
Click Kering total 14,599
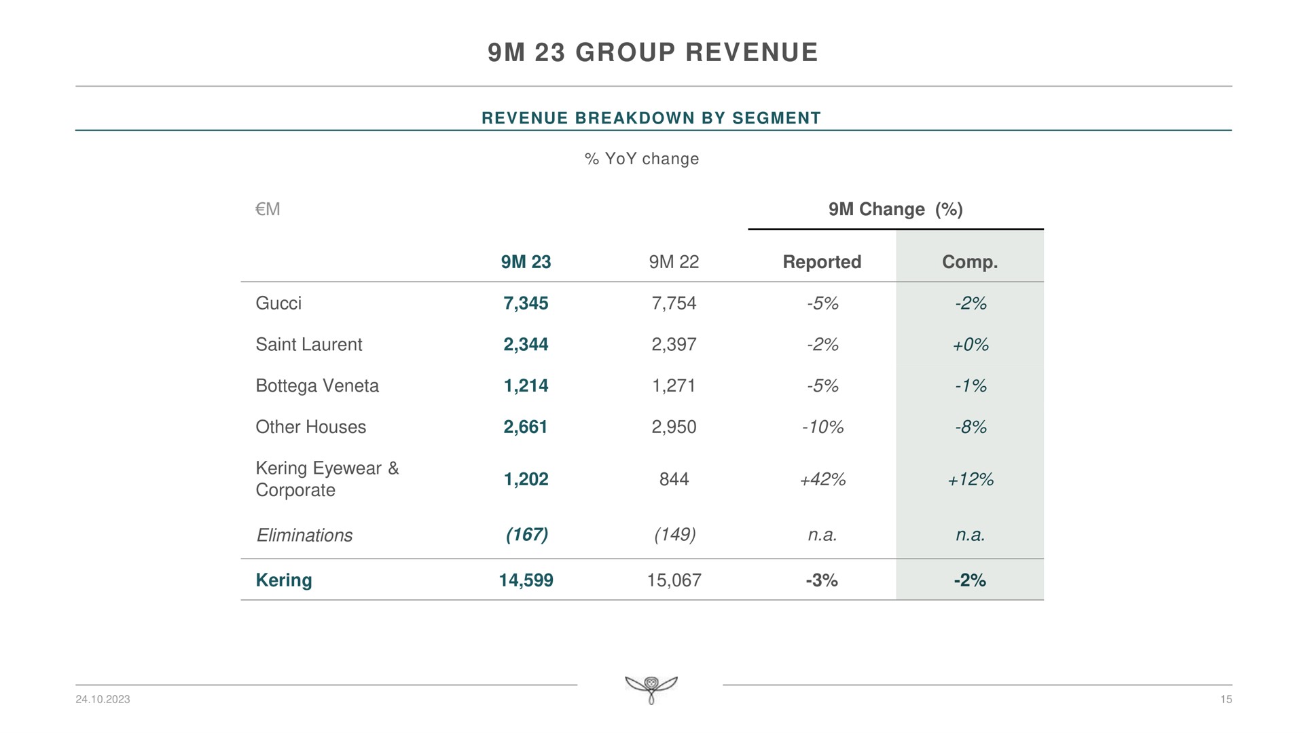526,580
